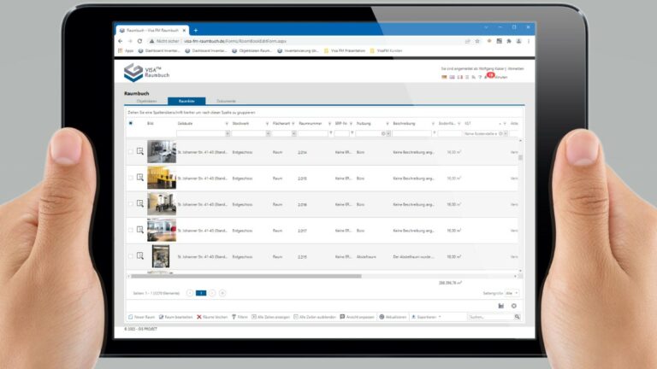Click the German flag language icon
The width and height of the screenshot is (657, 369).
pyautogui.click(x=444, y=77)
